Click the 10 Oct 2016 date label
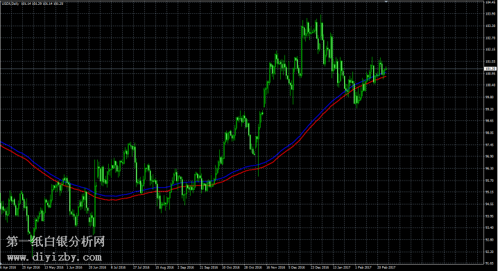Viewport: 498px width, 271px height. click(230, 268)
